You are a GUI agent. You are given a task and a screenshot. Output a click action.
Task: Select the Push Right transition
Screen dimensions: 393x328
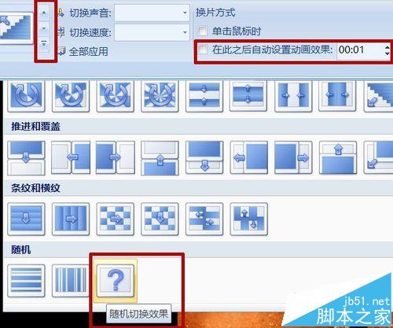point(116,158)
